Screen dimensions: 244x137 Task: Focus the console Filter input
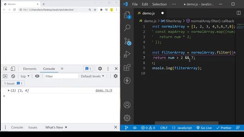(61, 76)
